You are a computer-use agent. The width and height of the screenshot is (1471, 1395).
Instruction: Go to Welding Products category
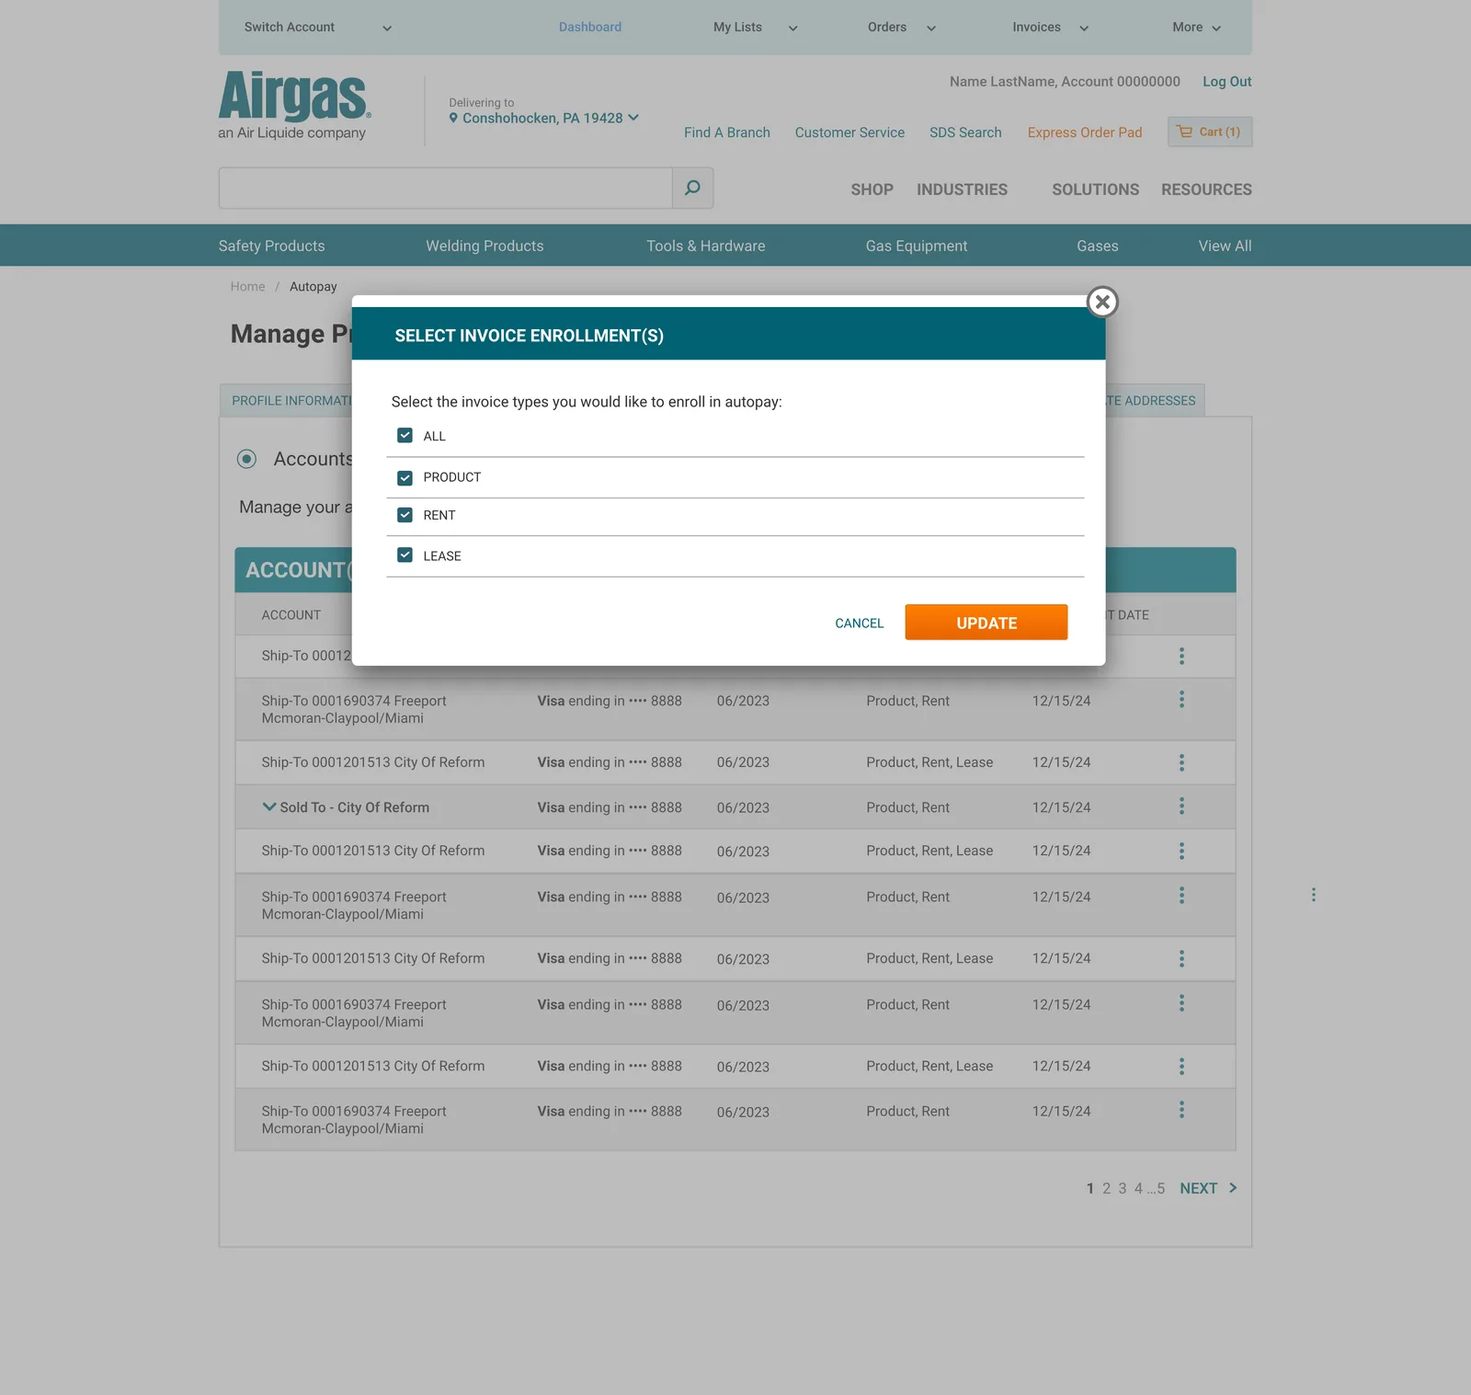[x=485, y=246]
